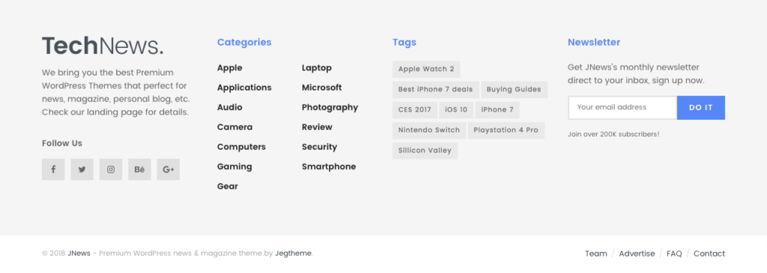Viewport: 767px width, 273px height.
Task: Open the Team footer menu item
Action: click(595, 254)
